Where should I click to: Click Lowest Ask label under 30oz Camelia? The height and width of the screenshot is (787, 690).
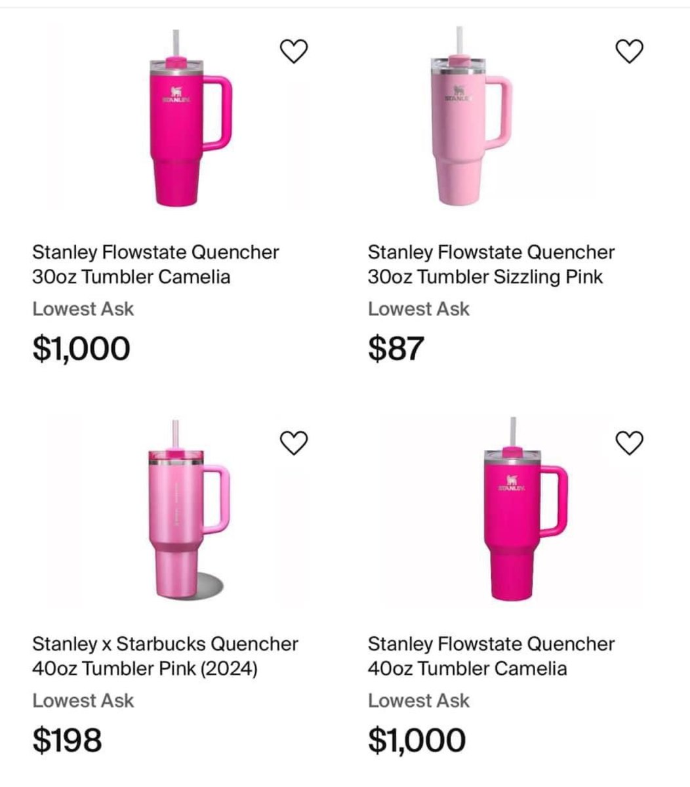coord(83,309)
